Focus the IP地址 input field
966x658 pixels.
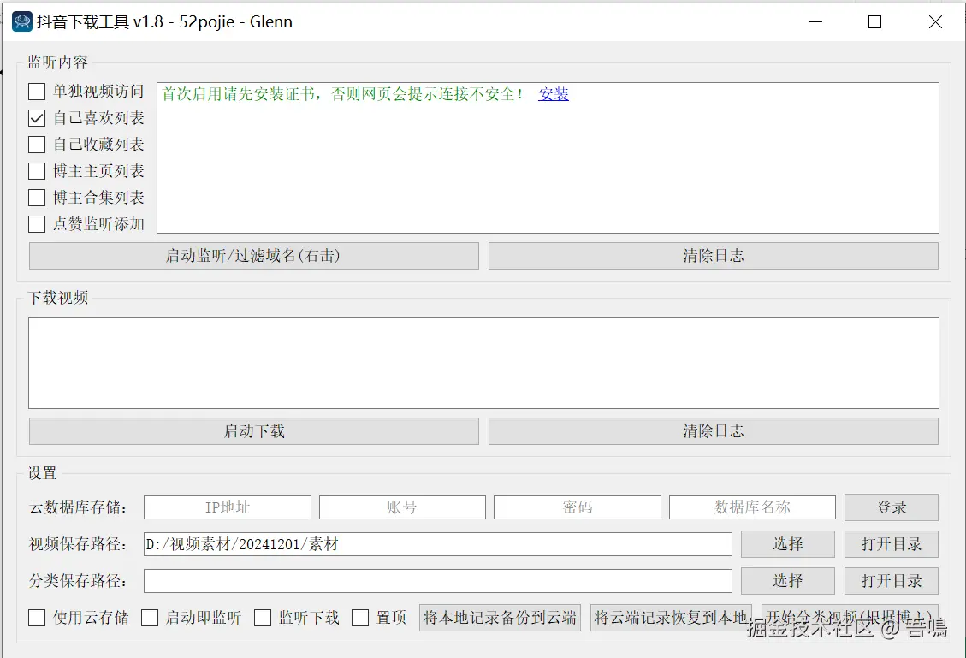pyautogui.click(x=228, y=507)
